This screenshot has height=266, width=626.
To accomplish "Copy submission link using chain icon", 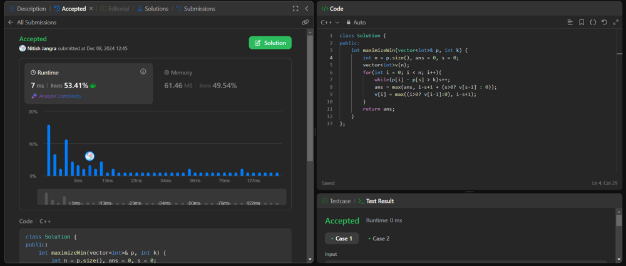I will [x=305, y=23].
